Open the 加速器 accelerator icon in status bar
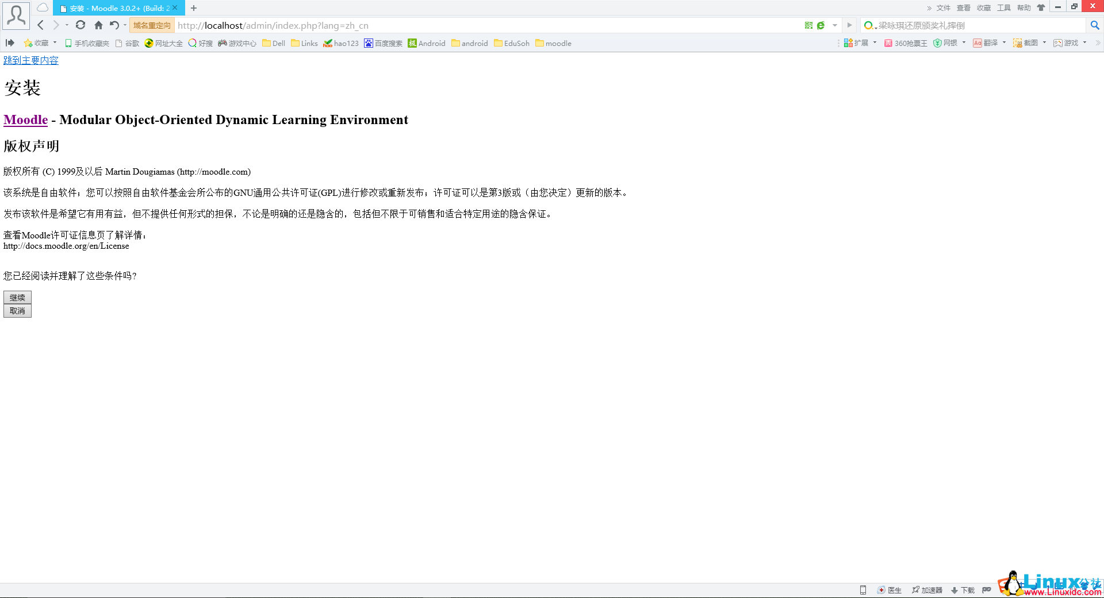Screen dimensions: 1104x598 (914, 591)
